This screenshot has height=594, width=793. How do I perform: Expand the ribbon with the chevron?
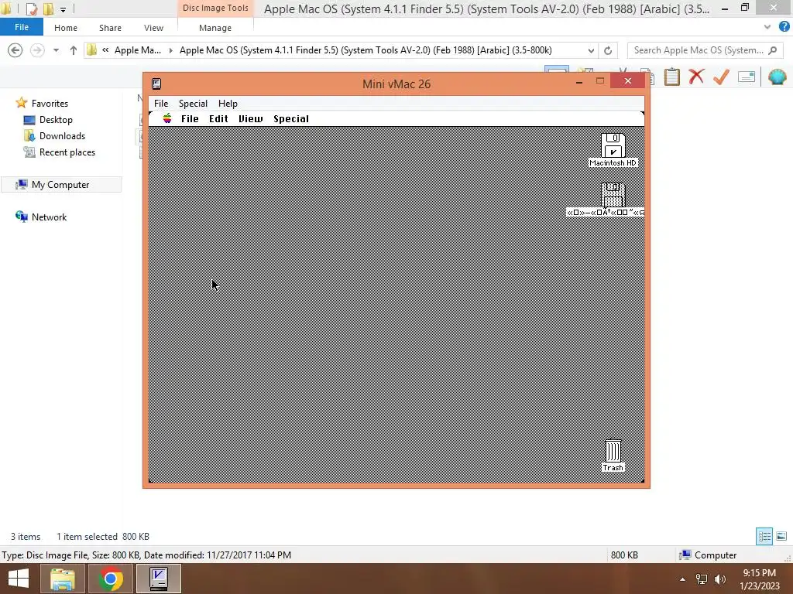tap(767, 27)
